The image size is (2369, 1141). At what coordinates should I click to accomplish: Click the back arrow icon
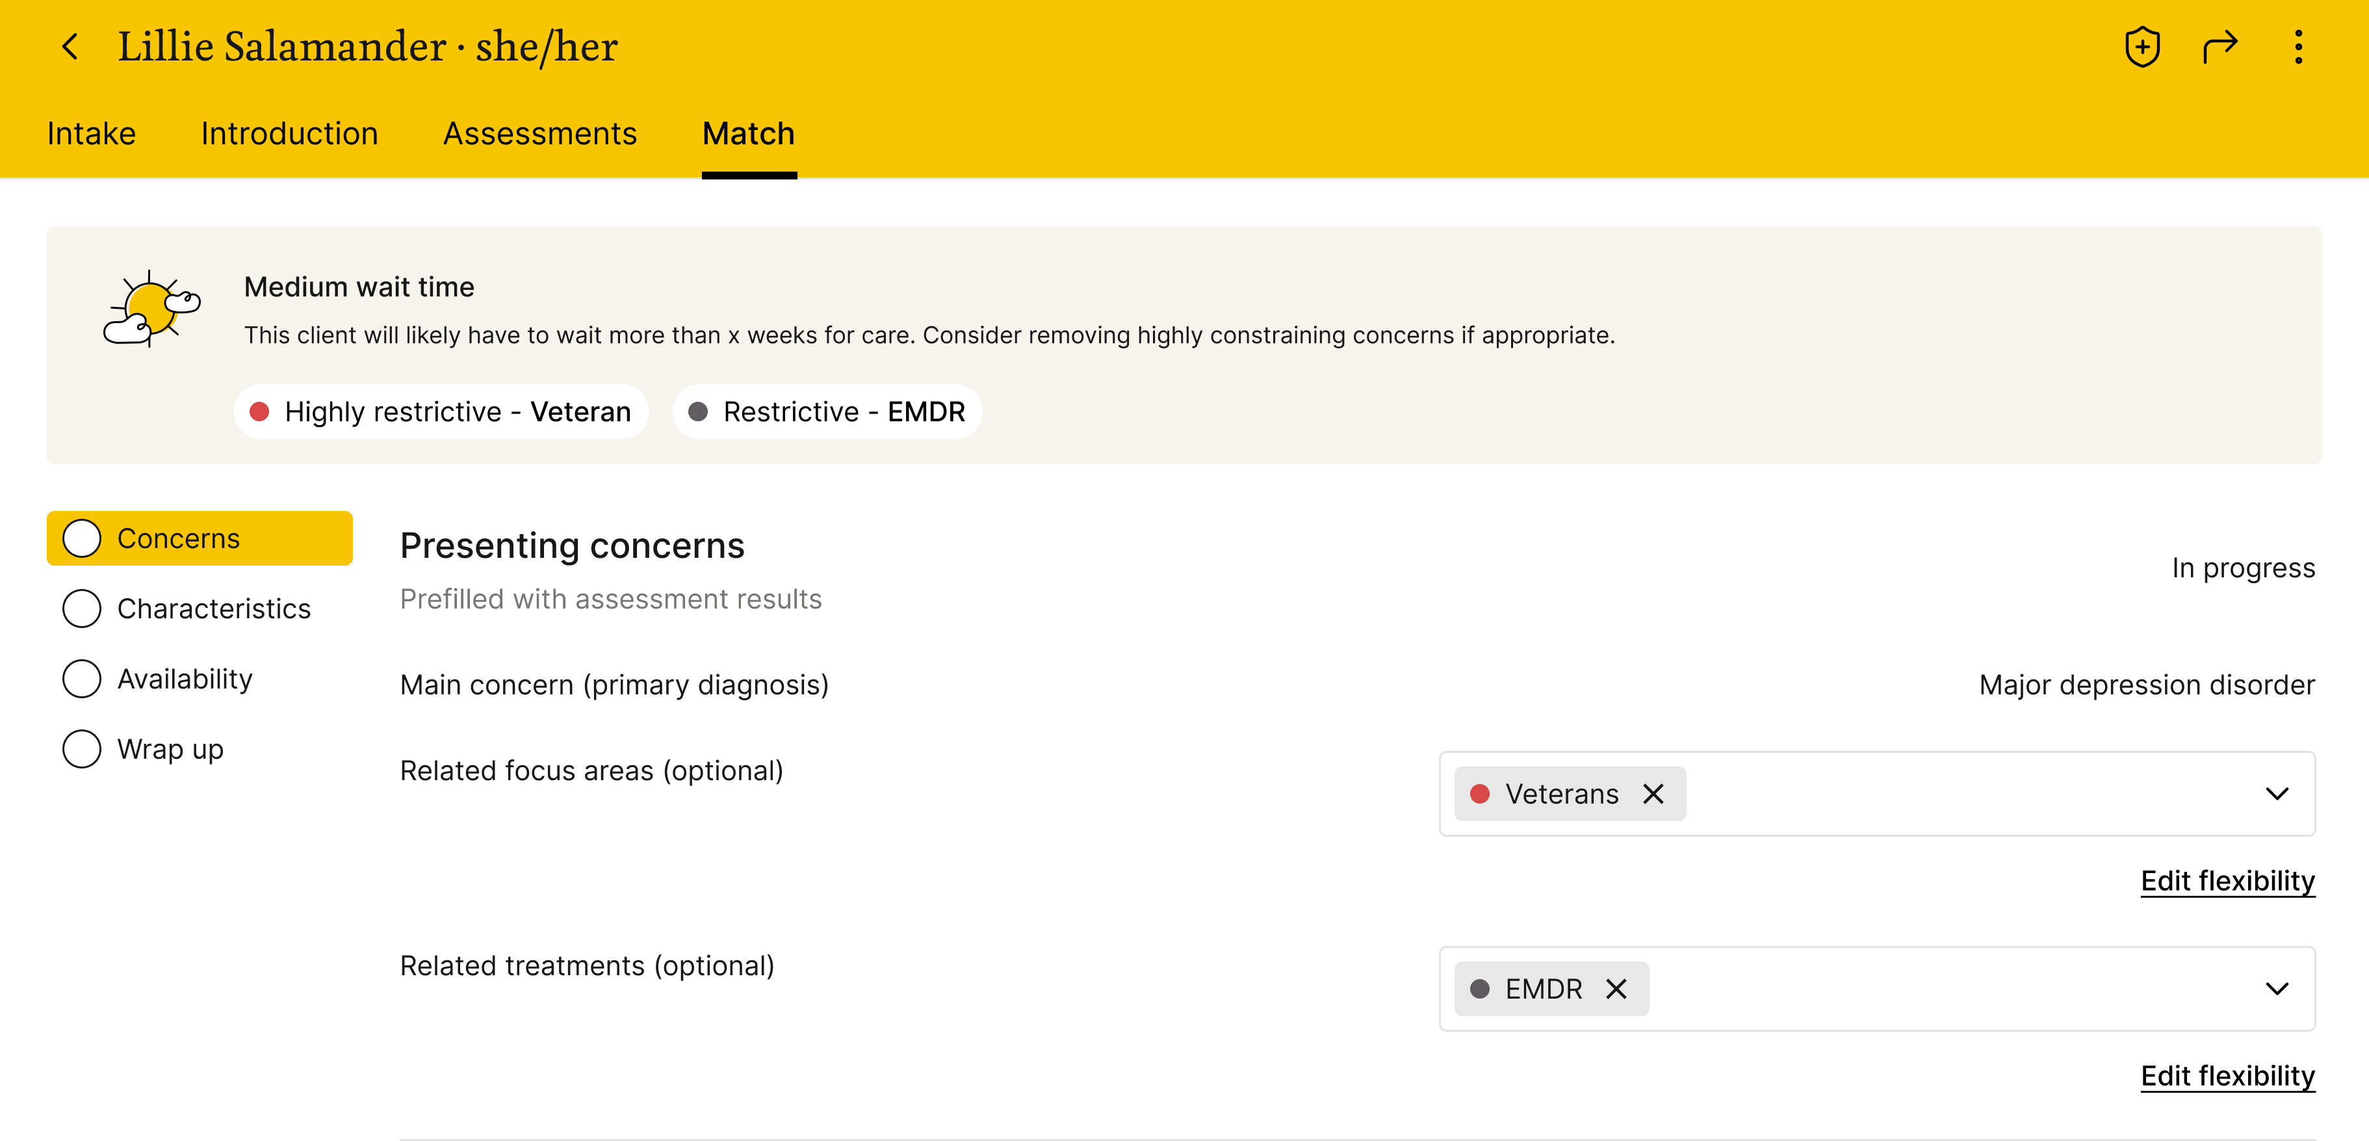tap(70, 46)
